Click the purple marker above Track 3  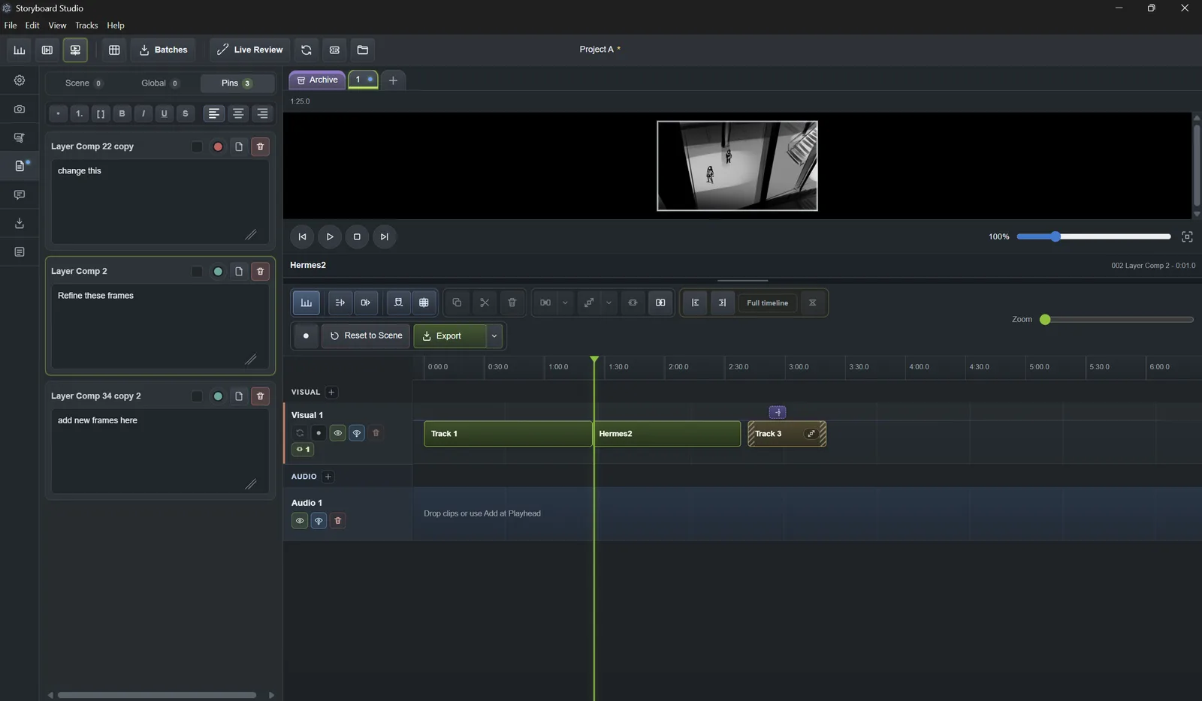coord(778,412)
